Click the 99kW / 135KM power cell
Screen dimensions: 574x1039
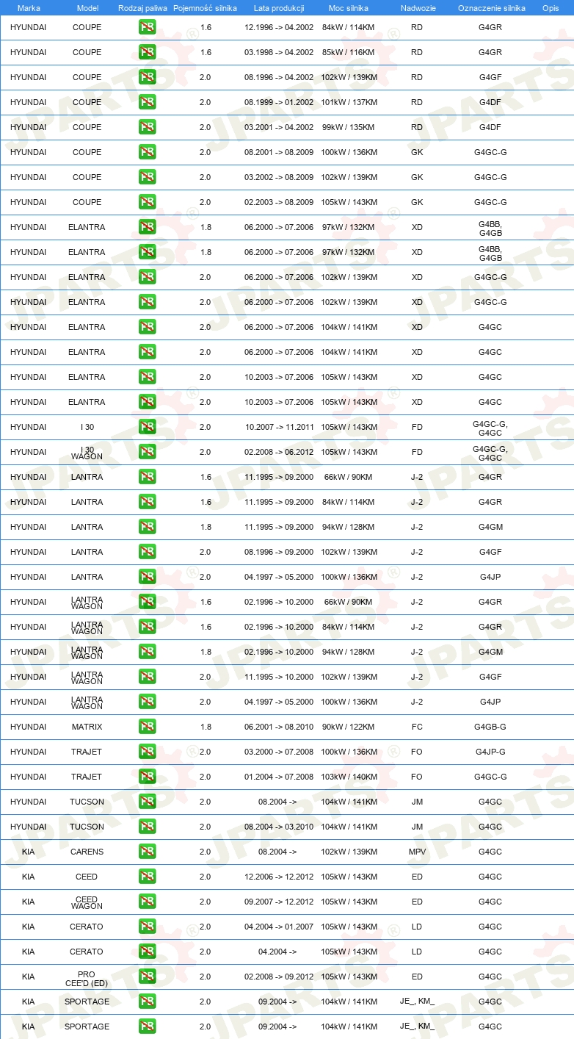[x=349, y=127]
